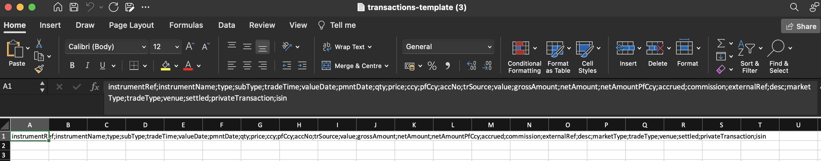Click the Conditional Formatting icon
The image size is (821, 161).
click(x=521, y=48)
